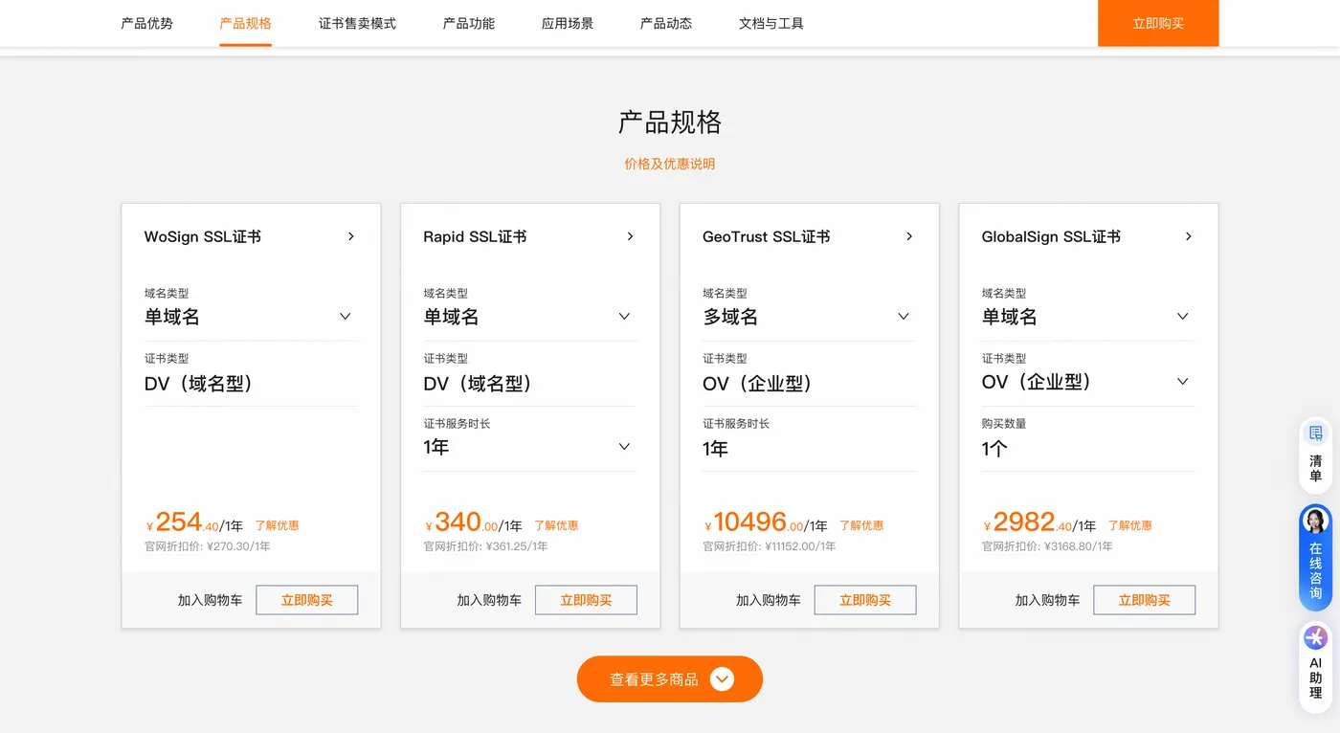Click the 产品规格 section heading

tap(670, 122)
